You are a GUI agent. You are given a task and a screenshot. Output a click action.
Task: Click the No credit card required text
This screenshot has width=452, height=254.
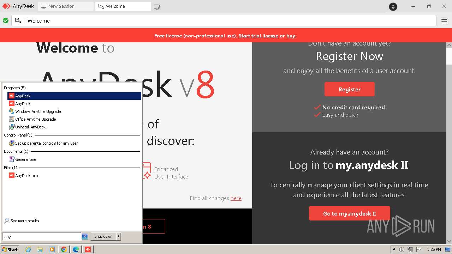353,107
